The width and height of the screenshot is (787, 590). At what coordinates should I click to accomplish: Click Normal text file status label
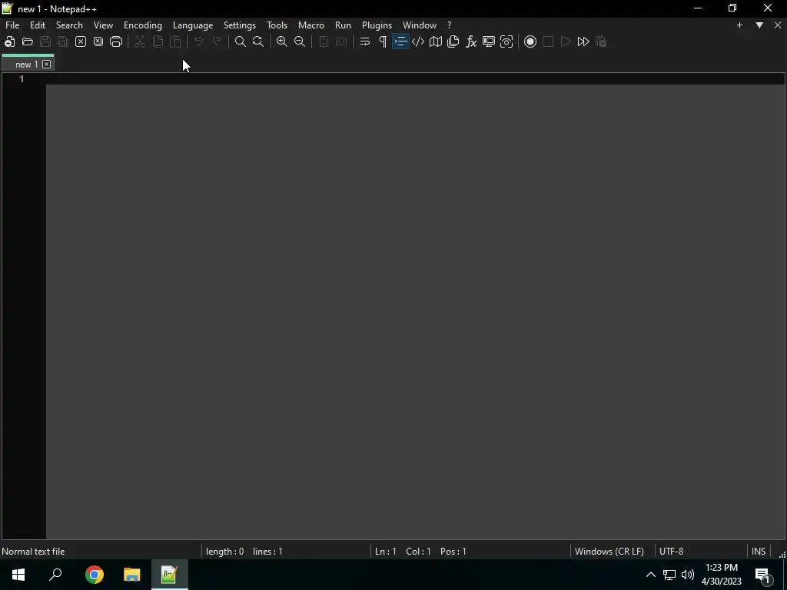point(33,552)
